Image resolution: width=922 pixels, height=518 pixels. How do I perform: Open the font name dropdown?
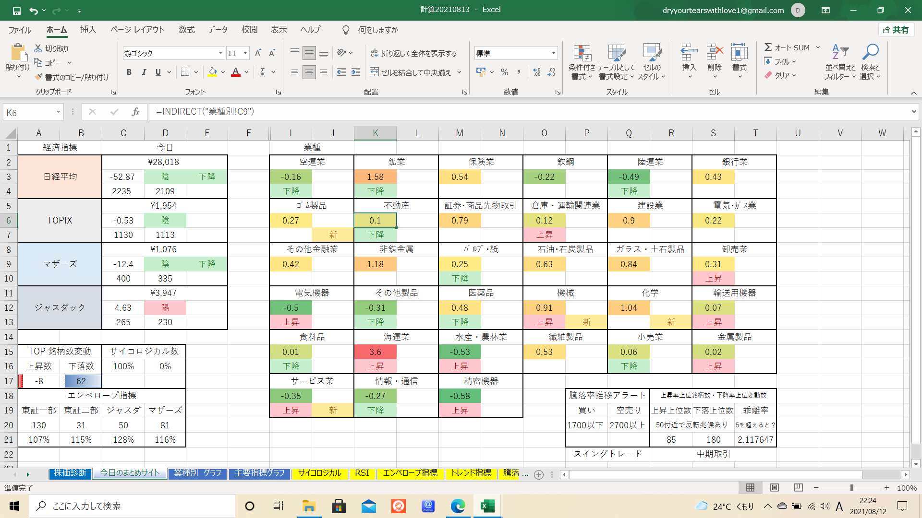pyautogui.click(x=221, y=53)
